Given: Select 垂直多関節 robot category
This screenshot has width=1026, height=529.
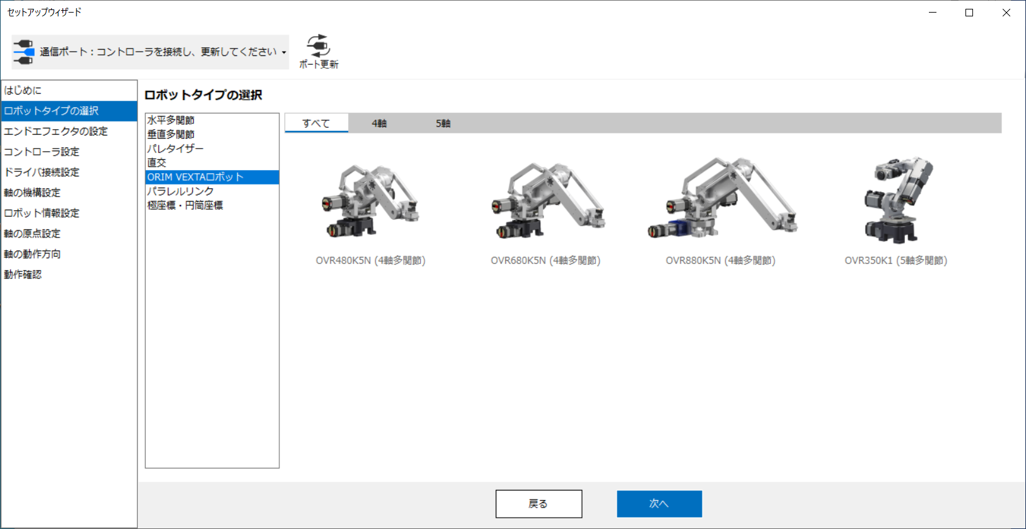Looking at the screenshot, I should (x=171, y=134).
